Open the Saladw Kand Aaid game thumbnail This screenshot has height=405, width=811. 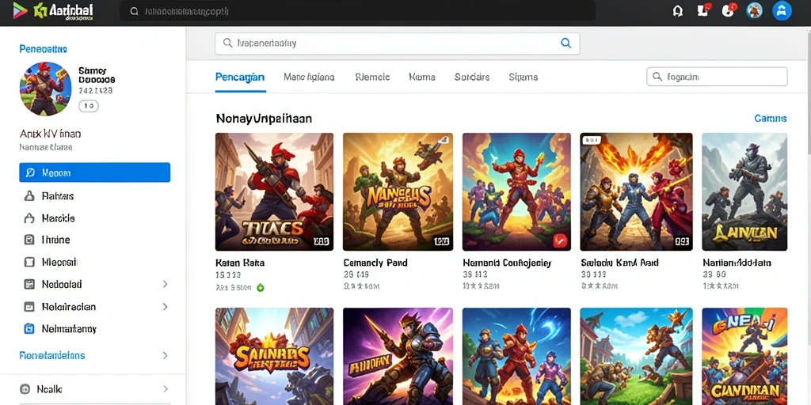[636, 191]
